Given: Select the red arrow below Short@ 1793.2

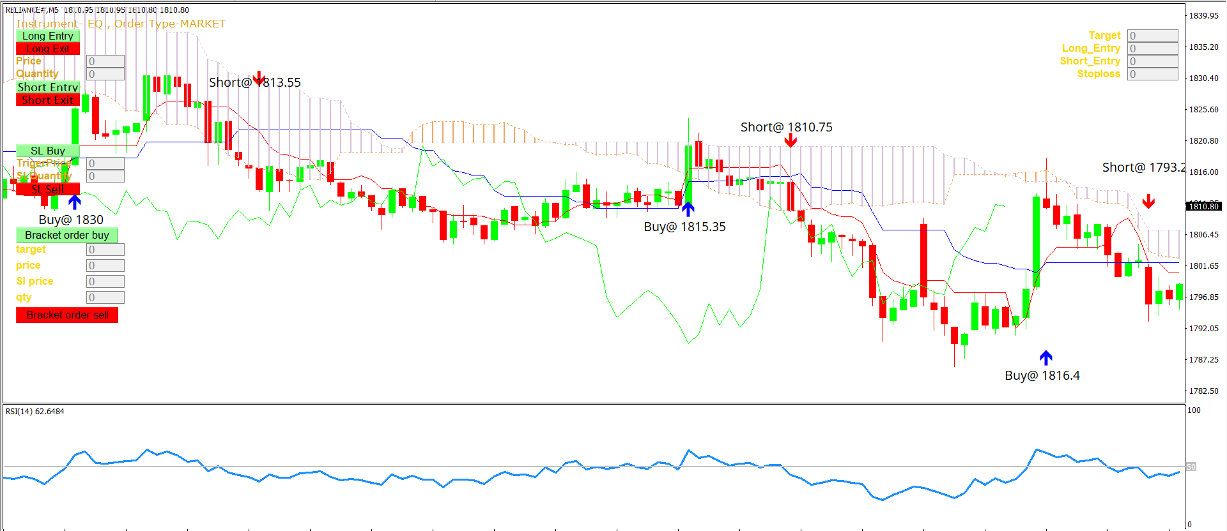Looking at the screenshot, I should click(x=1148, y=202).
